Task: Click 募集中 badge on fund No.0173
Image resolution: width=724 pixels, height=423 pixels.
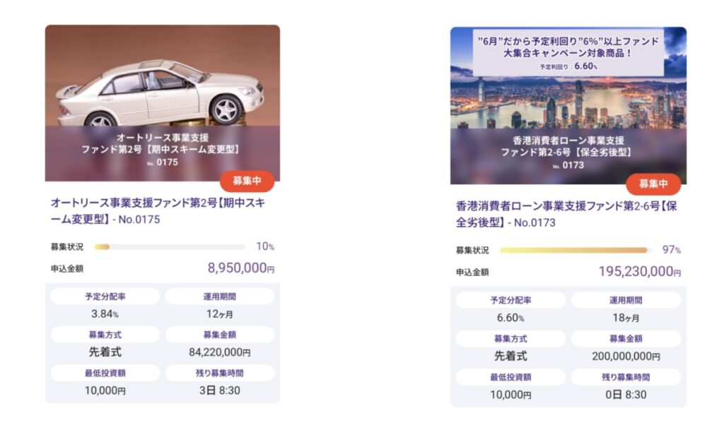Action: click(x=653, y=184)
